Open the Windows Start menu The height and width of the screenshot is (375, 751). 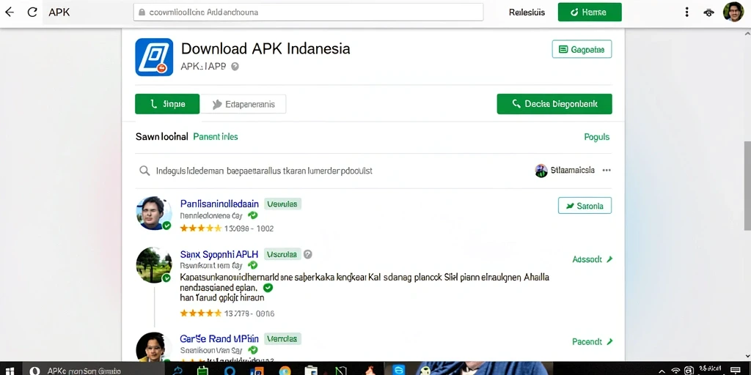(x=9, y=371)
